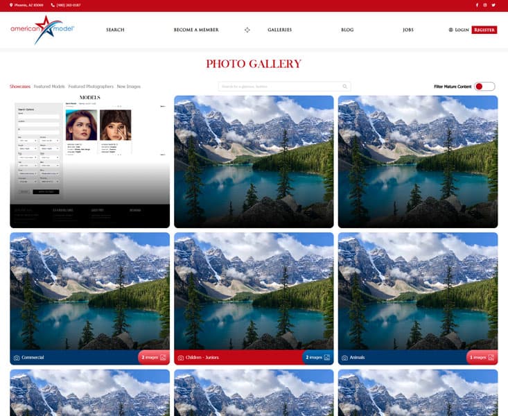The height and width of the screenshot is (416, 508).
Task: Open the Blog menu item
Action: pos(347,30)
